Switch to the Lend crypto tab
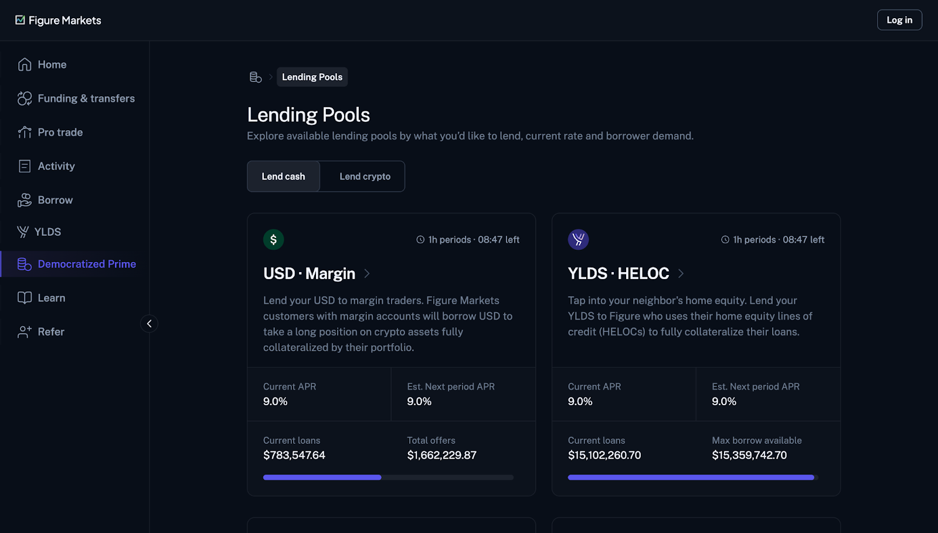 click(365, 176)
